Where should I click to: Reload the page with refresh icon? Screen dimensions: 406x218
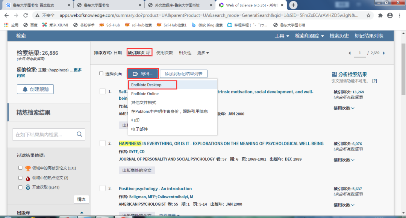click(26, 15)
